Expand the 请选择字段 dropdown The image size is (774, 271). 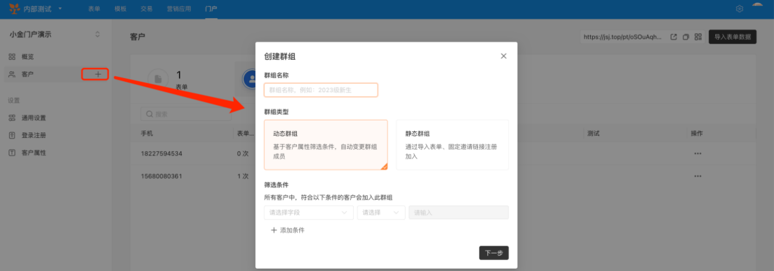pos(309,212)
